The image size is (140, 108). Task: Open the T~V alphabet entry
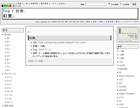pyautogui.click(x=9, y=99)
